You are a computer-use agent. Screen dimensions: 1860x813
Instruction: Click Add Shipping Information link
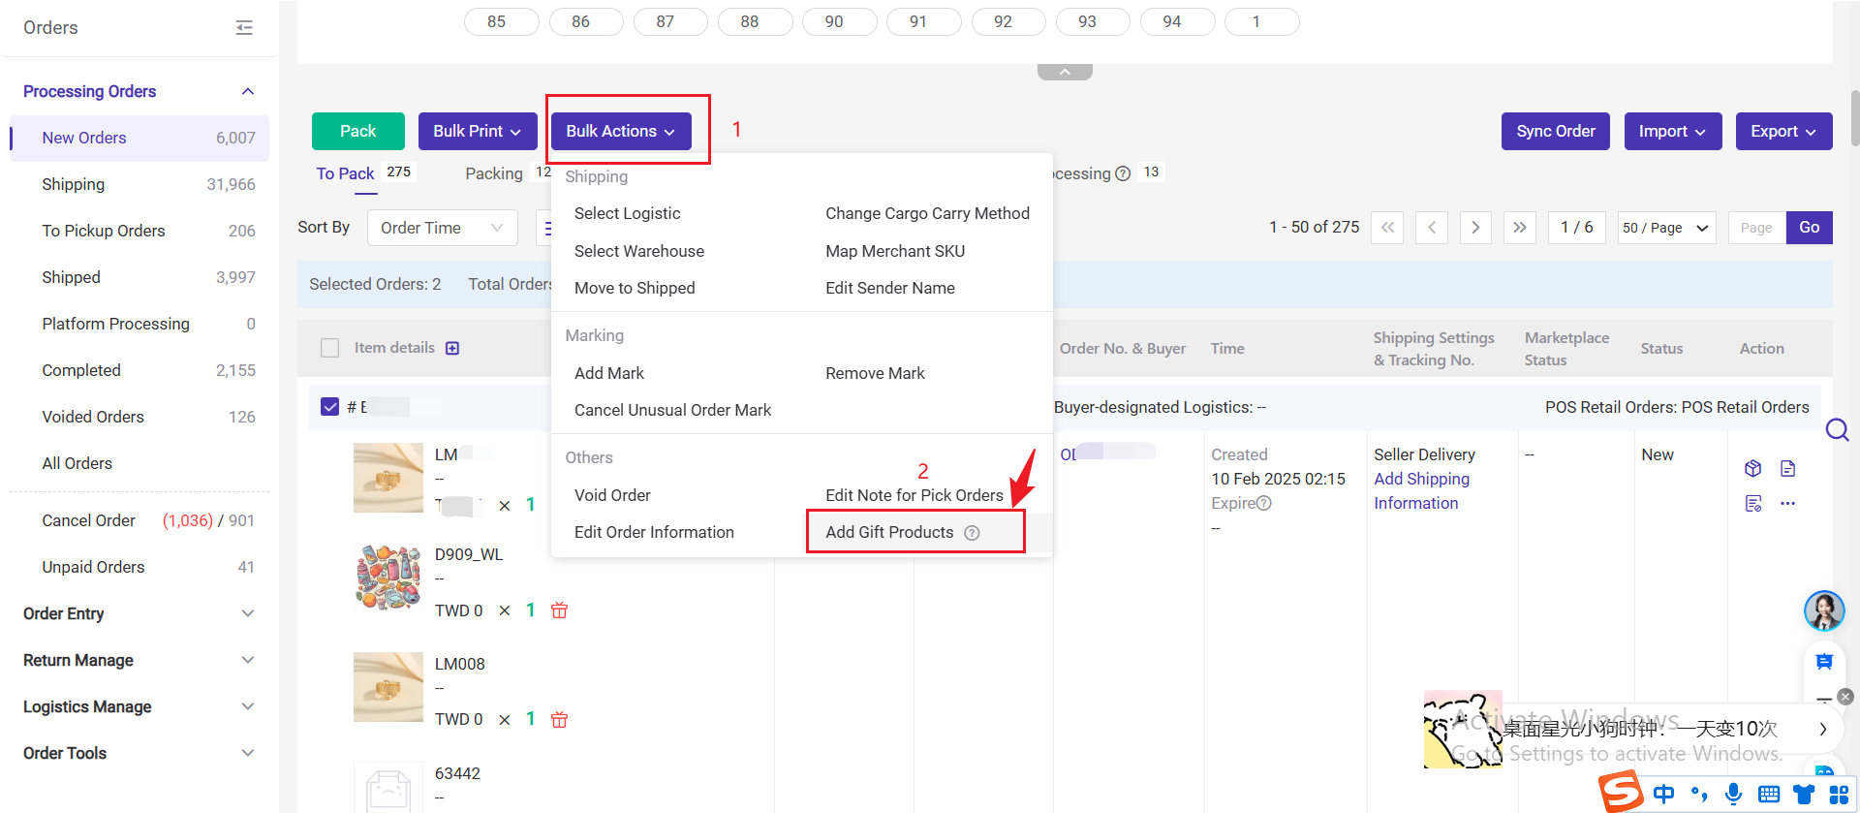tap(1420, 490)
